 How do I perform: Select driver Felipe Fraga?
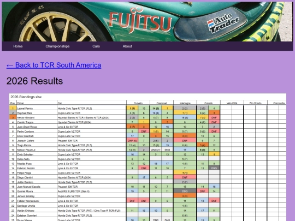click(24, 173)
